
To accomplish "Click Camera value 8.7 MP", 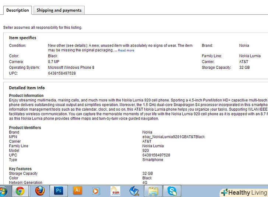I will tap(53, 62).
